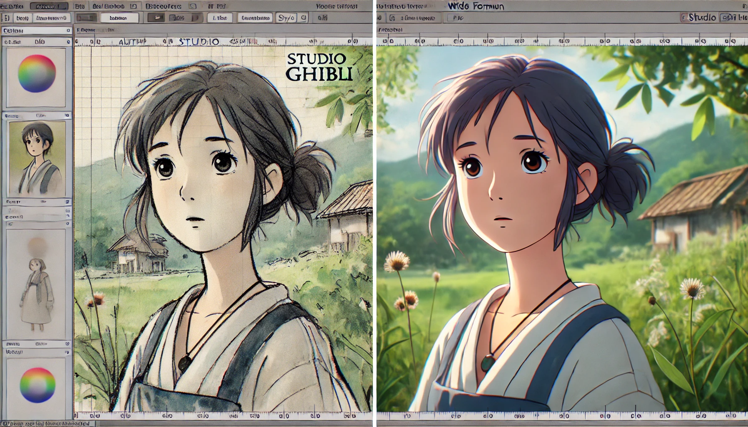
Task: Click the parenthesis icon at the toolbar's far left
Action: click(x=7, y=18)
